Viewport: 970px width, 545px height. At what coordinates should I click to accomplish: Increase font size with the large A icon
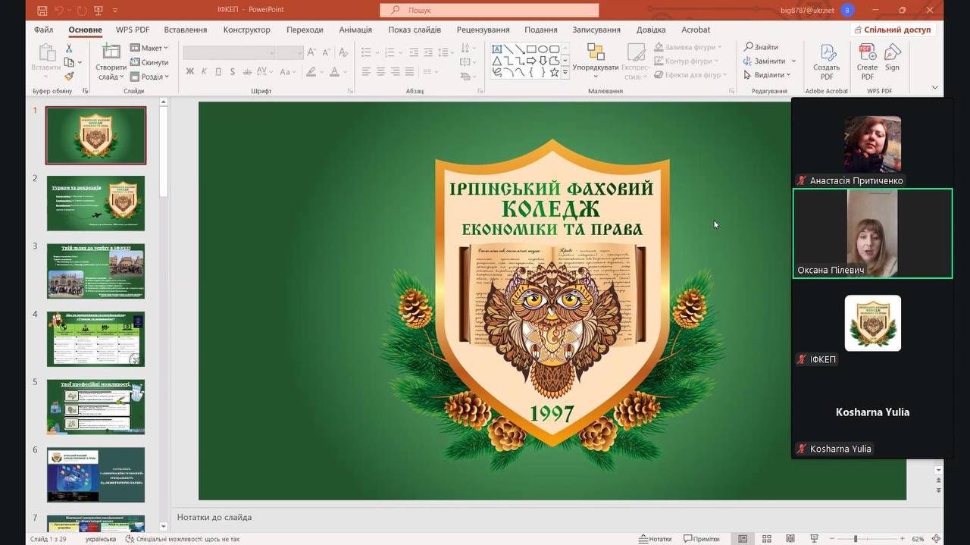tap(311, 52)
